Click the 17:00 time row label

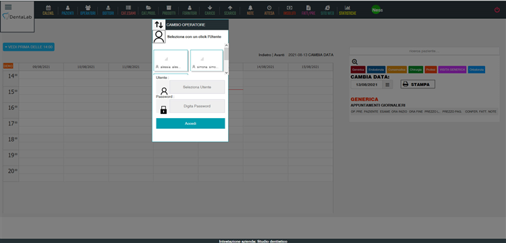click(12, 124)
